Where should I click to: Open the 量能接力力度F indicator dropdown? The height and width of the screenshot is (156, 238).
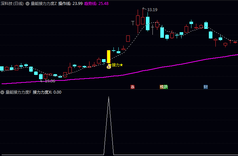2,92
